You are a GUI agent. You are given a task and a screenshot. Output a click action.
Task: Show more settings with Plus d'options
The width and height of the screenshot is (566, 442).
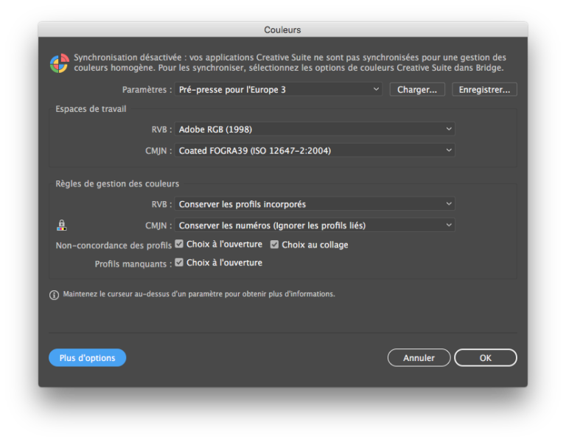point(87,358)
